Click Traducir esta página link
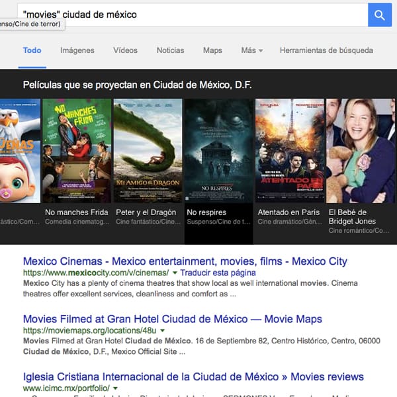Image resolution: width=397 pixels, height=397 pixels. tap(218, 273)
